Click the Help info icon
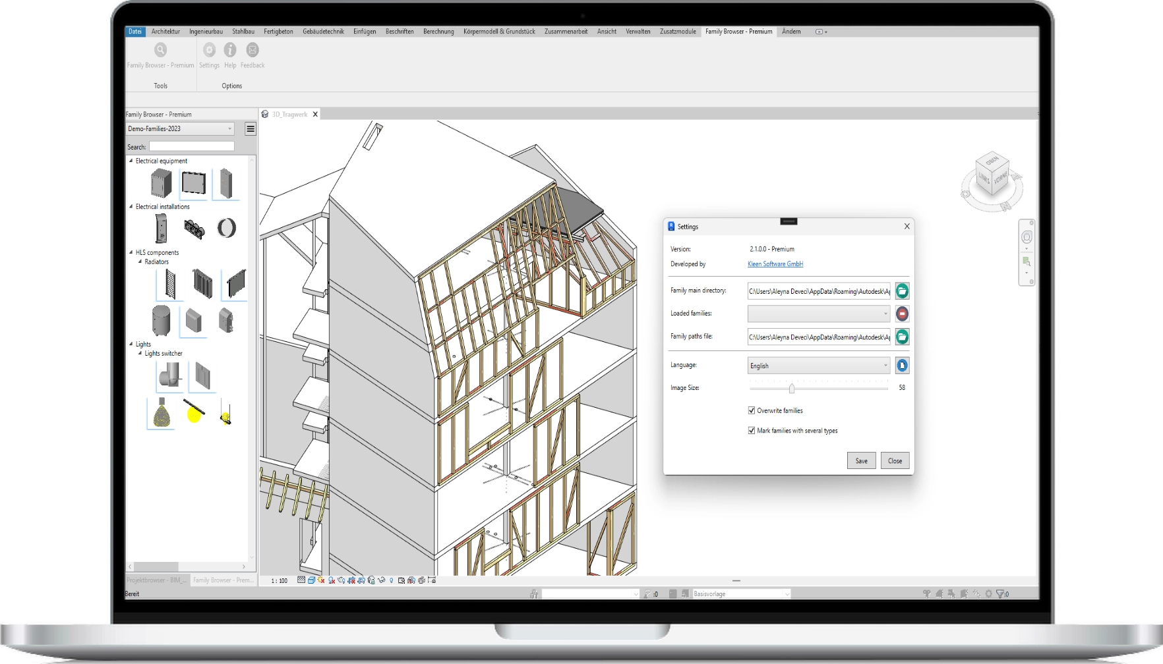This screenshot has height=664, width=1163. pyautogui.click(x=230, y=50)
